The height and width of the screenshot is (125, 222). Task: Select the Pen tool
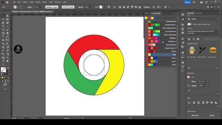[3, 23]
